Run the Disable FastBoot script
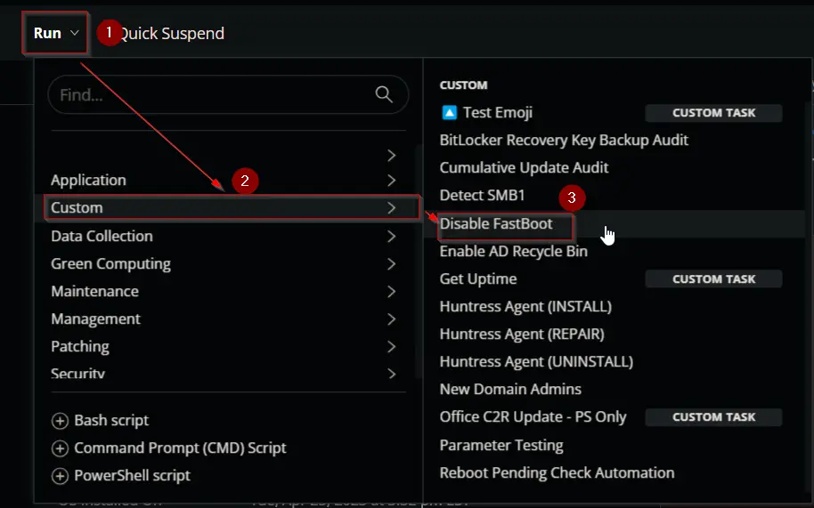The height and width of the screenshot is (508, 814). pos(496,224)
